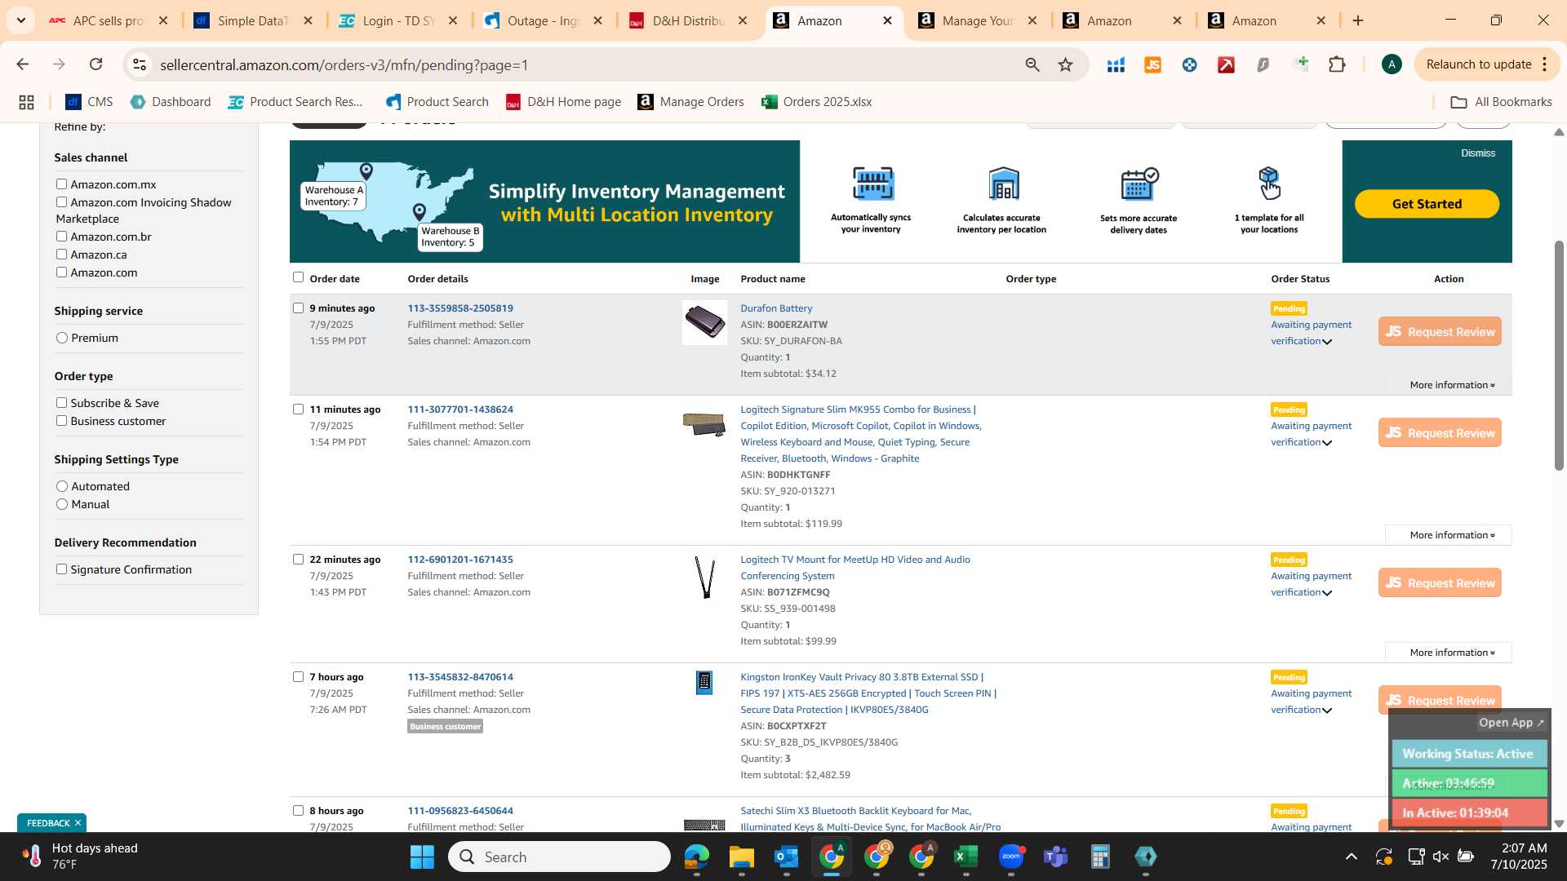Select checkbox for the 11 minutes ago order

298,410
